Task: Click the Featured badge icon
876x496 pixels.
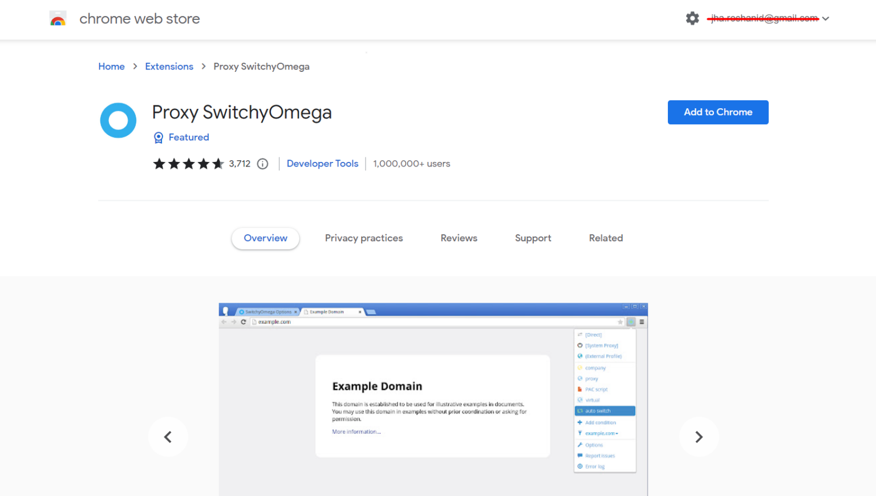Action: 158,137
